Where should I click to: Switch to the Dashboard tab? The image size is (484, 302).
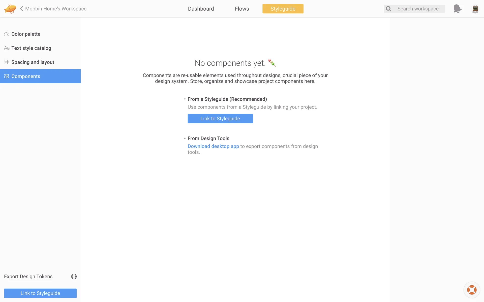201,9
